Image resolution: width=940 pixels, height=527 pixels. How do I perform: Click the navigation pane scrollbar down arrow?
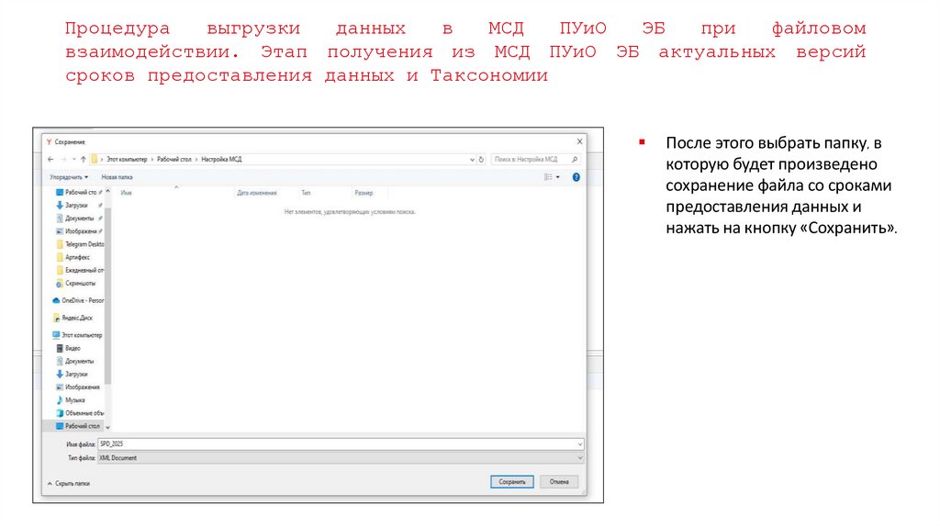[x=108, y=428]
